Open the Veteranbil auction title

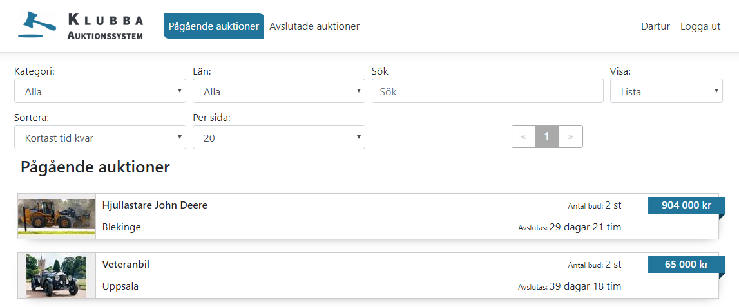point(126,265)
